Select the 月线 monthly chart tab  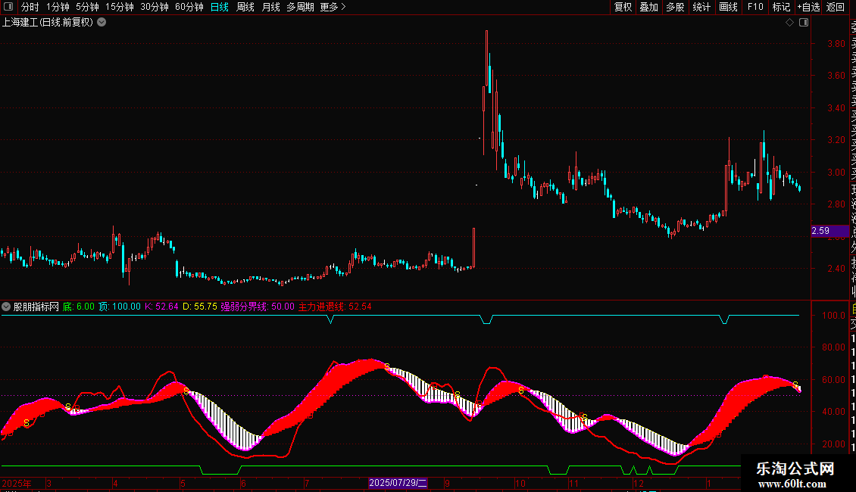tap(270, 7)
